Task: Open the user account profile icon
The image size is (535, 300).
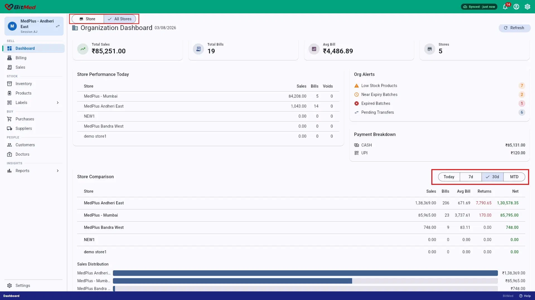Action: click(516, 7)
